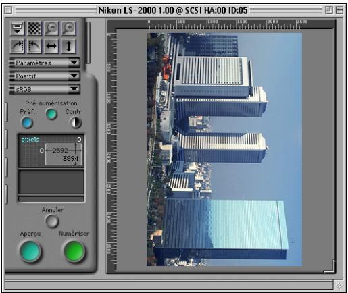
Task: Click the checkerboard pattern icon
Action: pos(34,28)
